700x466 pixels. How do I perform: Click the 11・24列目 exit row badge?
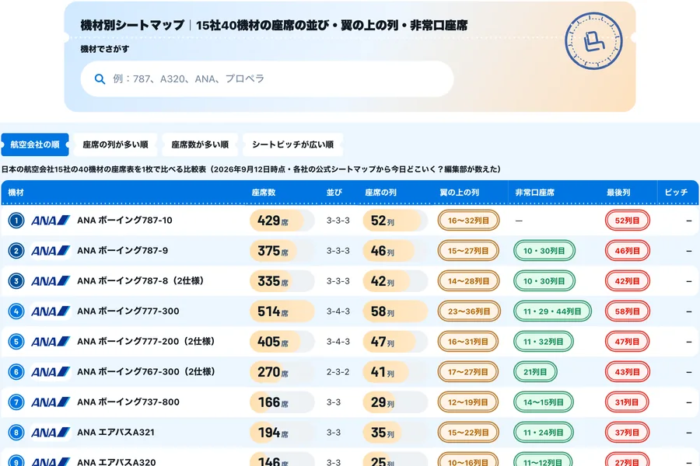544,433
